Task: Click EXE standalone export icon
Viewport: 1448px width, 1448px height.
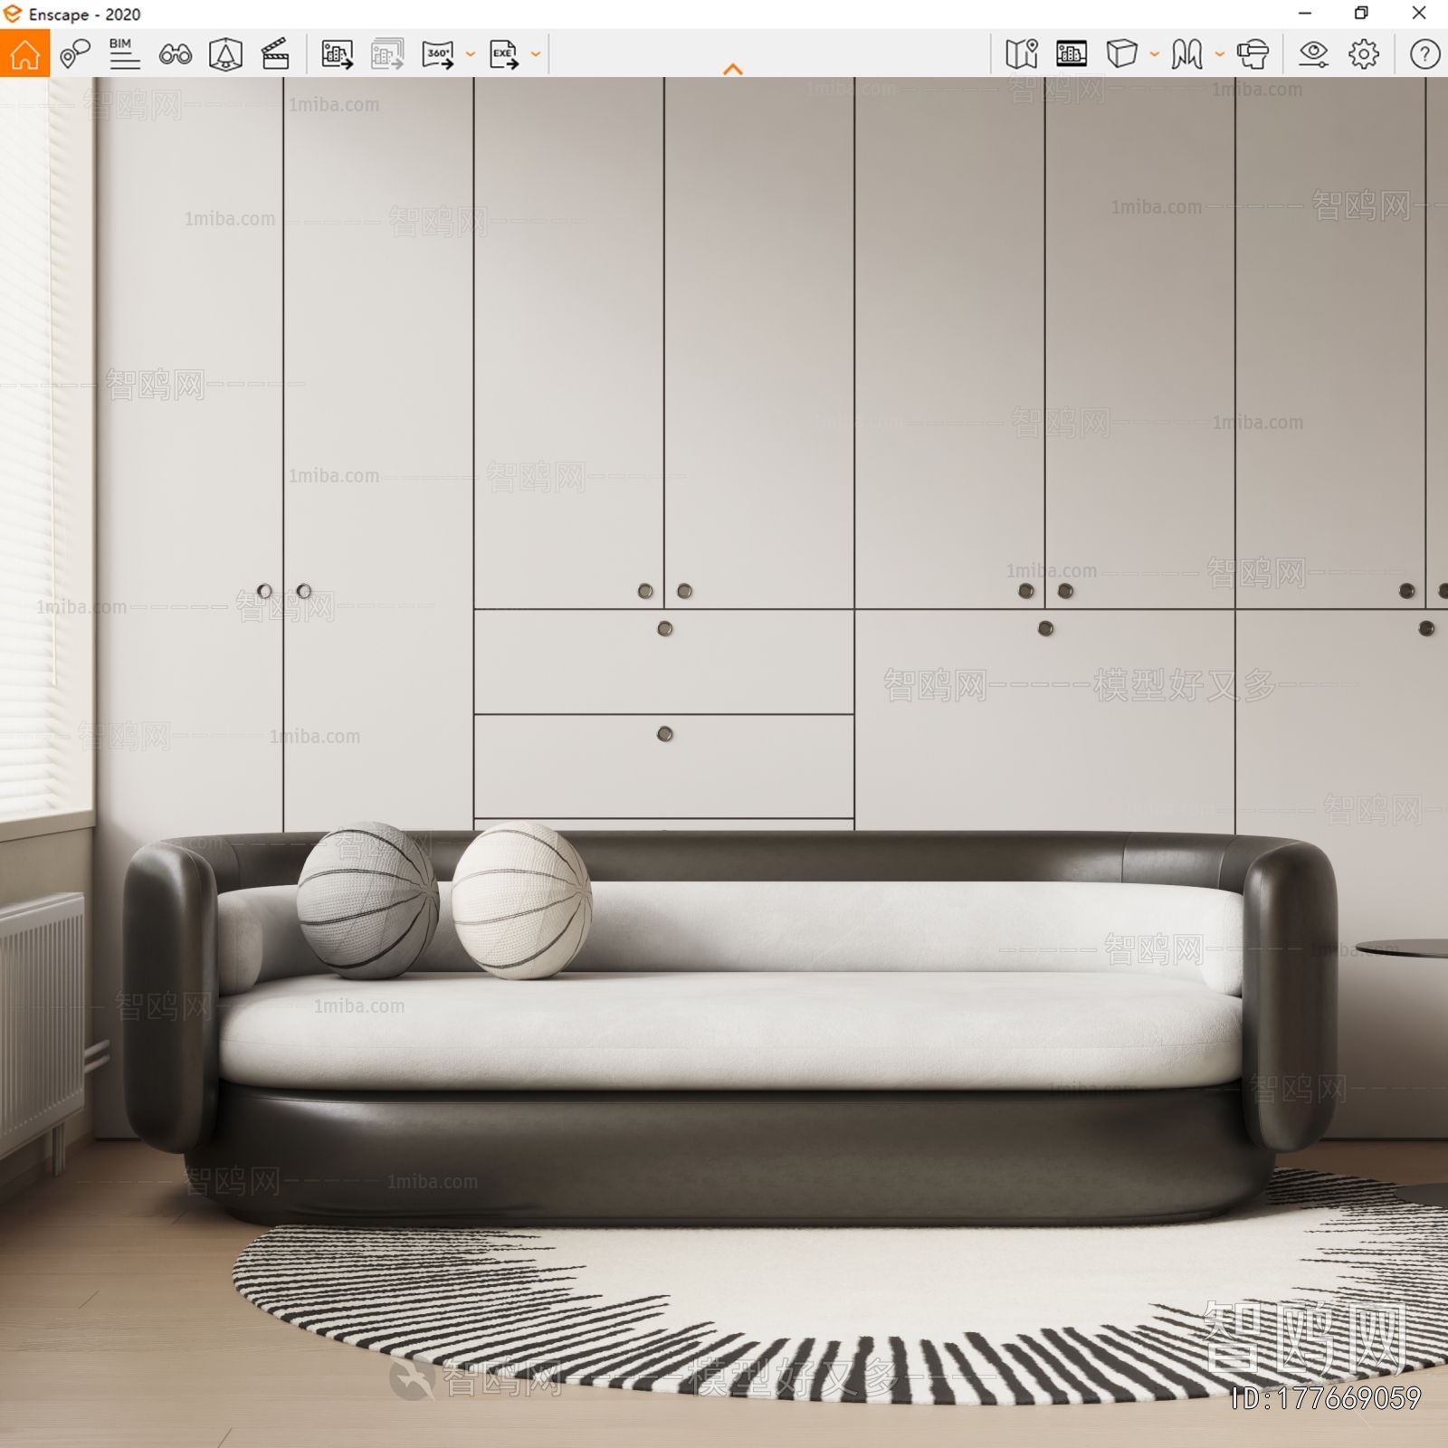Action: [x=504, y=54]
